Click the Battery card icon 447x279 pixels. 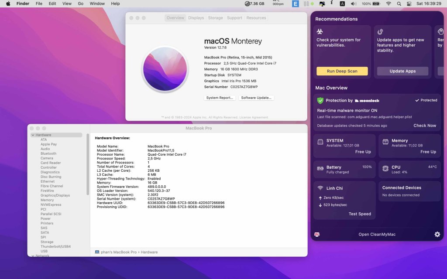pyautogui.click(x=320, y=169)
